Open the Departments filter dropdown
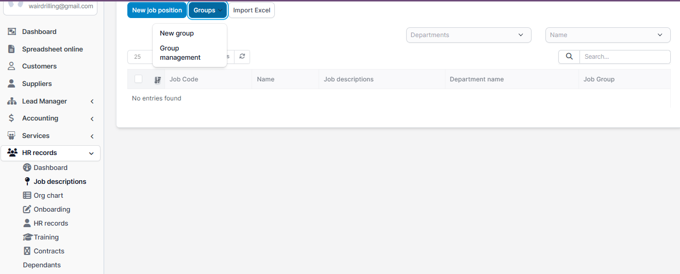Screen dimensions: 680x274 (468, 35)
